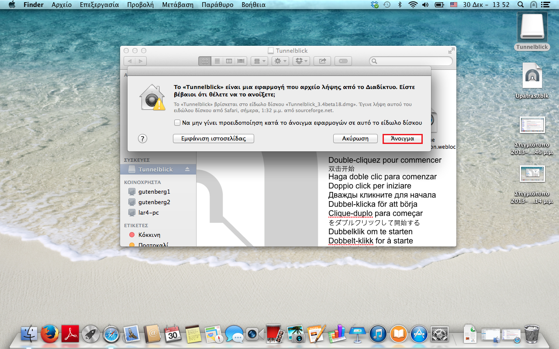
Task: Open the Αρχείο menu
Action: [62, 5]
